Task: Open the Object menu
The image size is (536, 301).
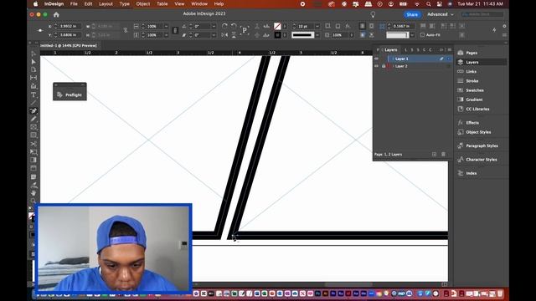Action: click(x=143, y=3)
